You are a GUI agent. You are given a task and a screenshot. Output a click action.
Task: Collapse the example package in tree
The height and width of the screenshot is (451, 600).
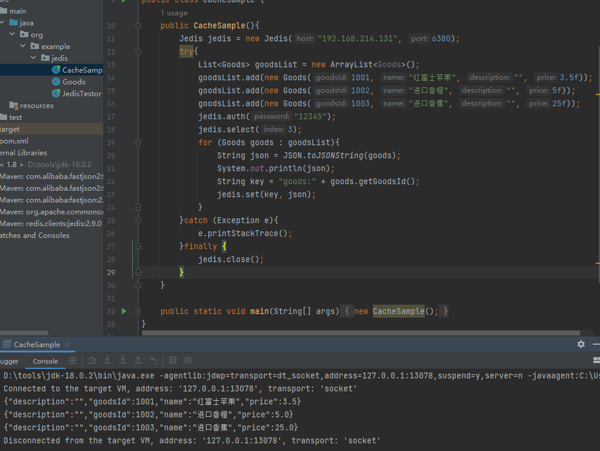pyautogui.click(x=23, y=47)
